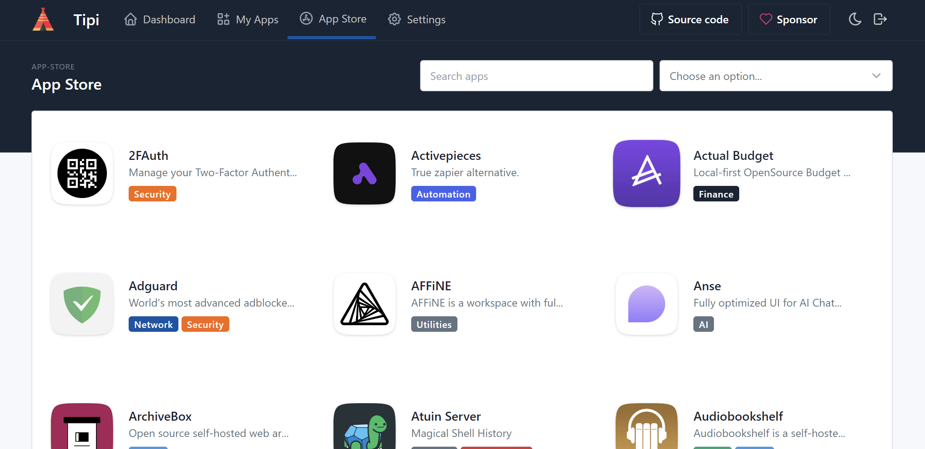The height and width of the screenshot is (449, 925).
Task: Click the Adguard shield icon
Action: click(x=82, y=304)
